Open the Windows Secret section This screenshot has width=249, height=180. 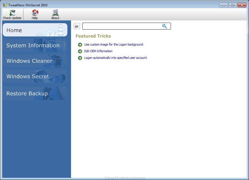(35, 76)
